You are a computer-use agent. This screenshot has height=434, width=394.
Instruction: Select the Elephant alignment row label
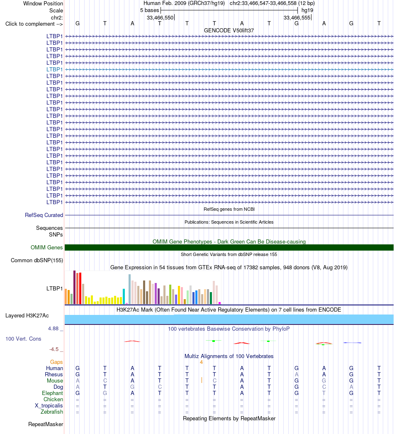click(x=52, y=393)
